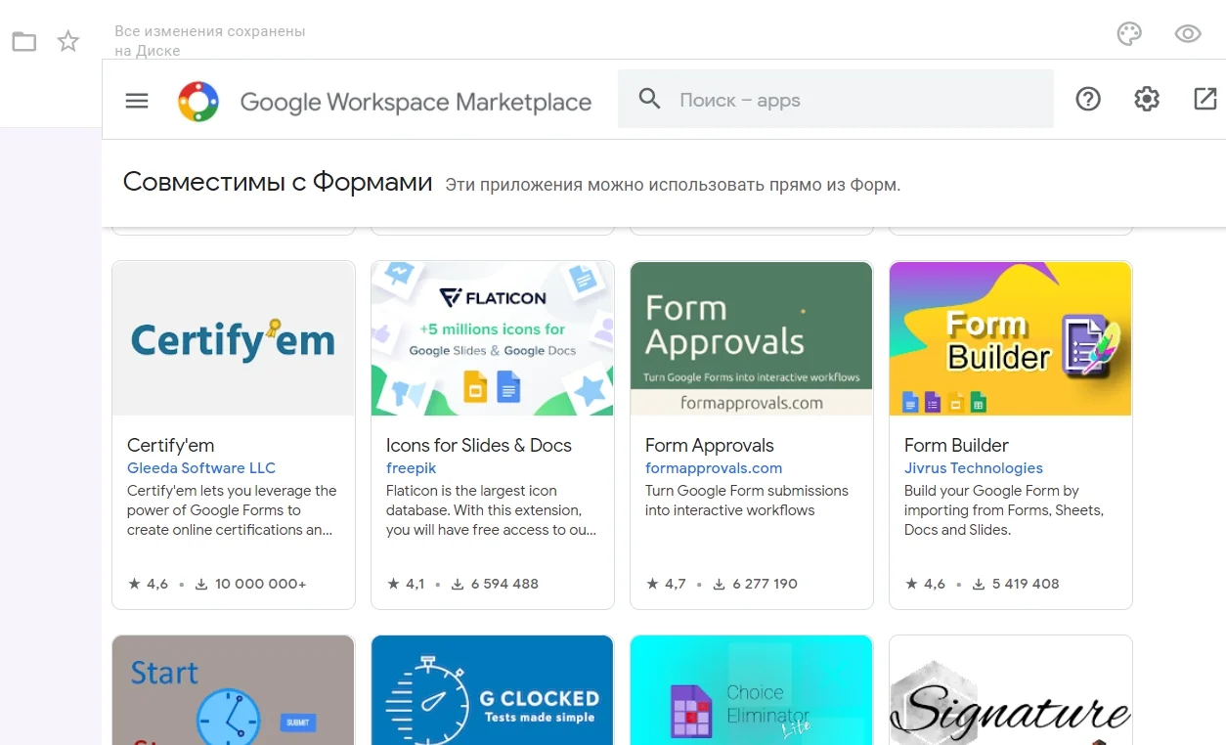
Task: Open the Form Builder app title
Action: click(x=956, y=446)
